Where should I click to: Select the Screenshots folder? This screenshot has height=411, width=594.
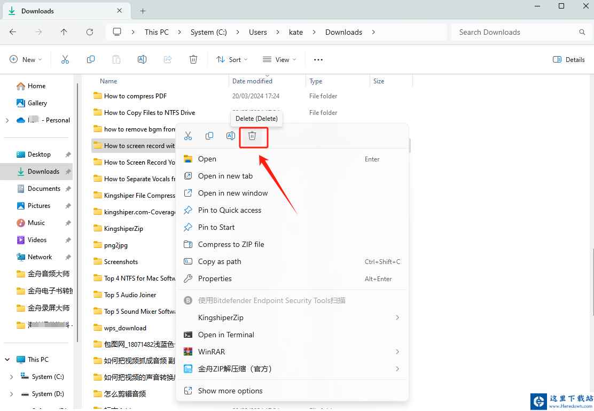(121, 261)
